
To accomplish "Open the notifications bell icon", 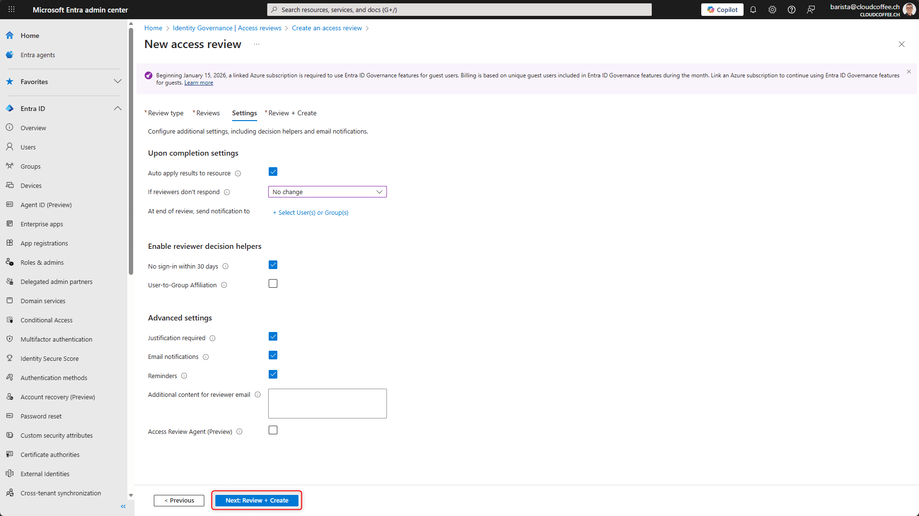I will 753,10.
